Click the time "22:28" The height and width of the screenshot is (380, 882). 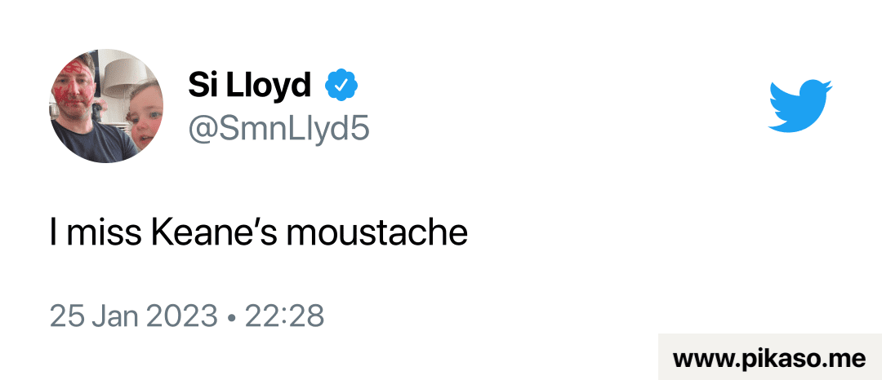286,316
